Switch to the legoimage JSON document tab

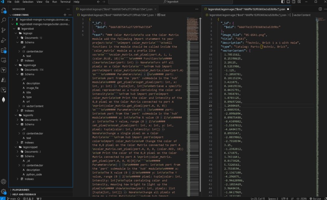tap(246, 9)
